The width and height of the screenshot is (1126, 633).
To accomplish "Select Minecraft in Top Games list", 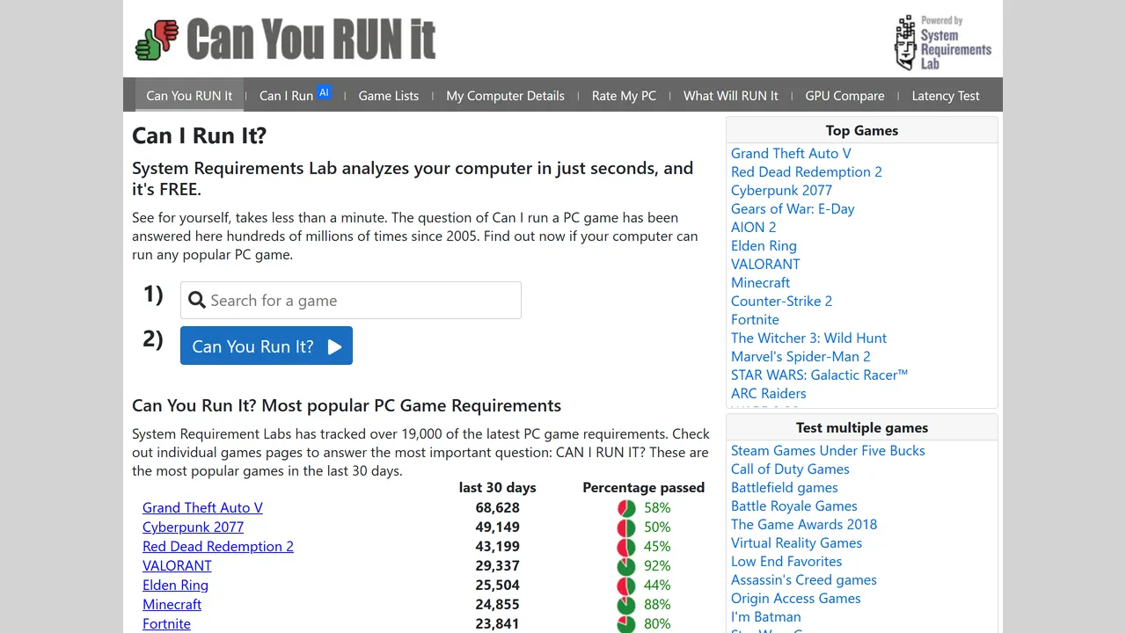I will click(x=760, y=282).
